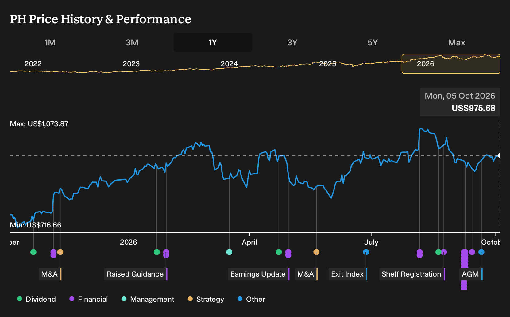Click blue marker above Exit Index label
This screenshot has width=510, height=317.
366,252
